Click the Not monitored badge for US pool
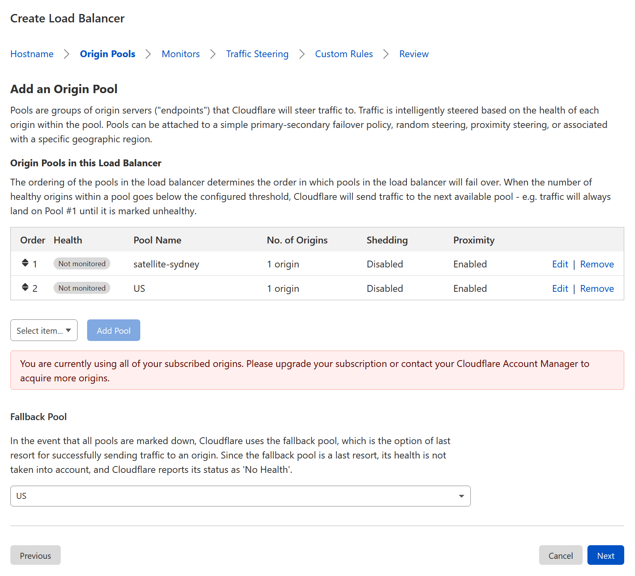 click(x=82, y=288)
